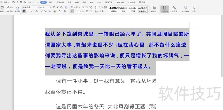Toggle align-left paragraph button

(x=72, y=11)
